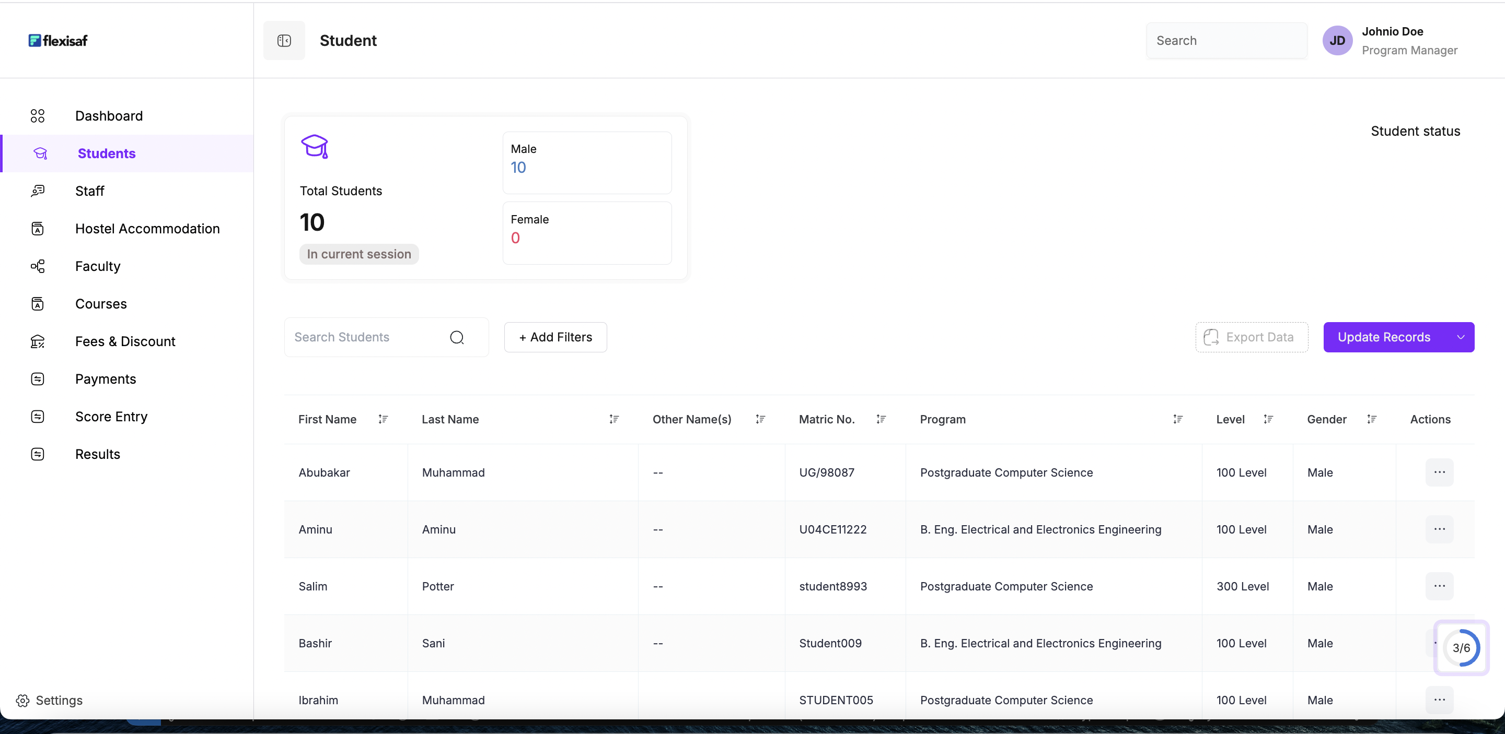This screenshot has width=1505, height=734.
Task: Sort by Matric No. column icon
Action: tap(881, 419)
